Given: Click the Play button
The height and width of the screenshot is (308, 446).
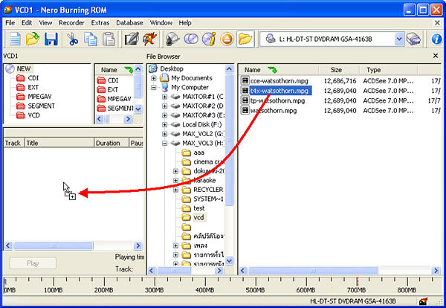Looking at the screenshot, I should click(x=33, y=263).
